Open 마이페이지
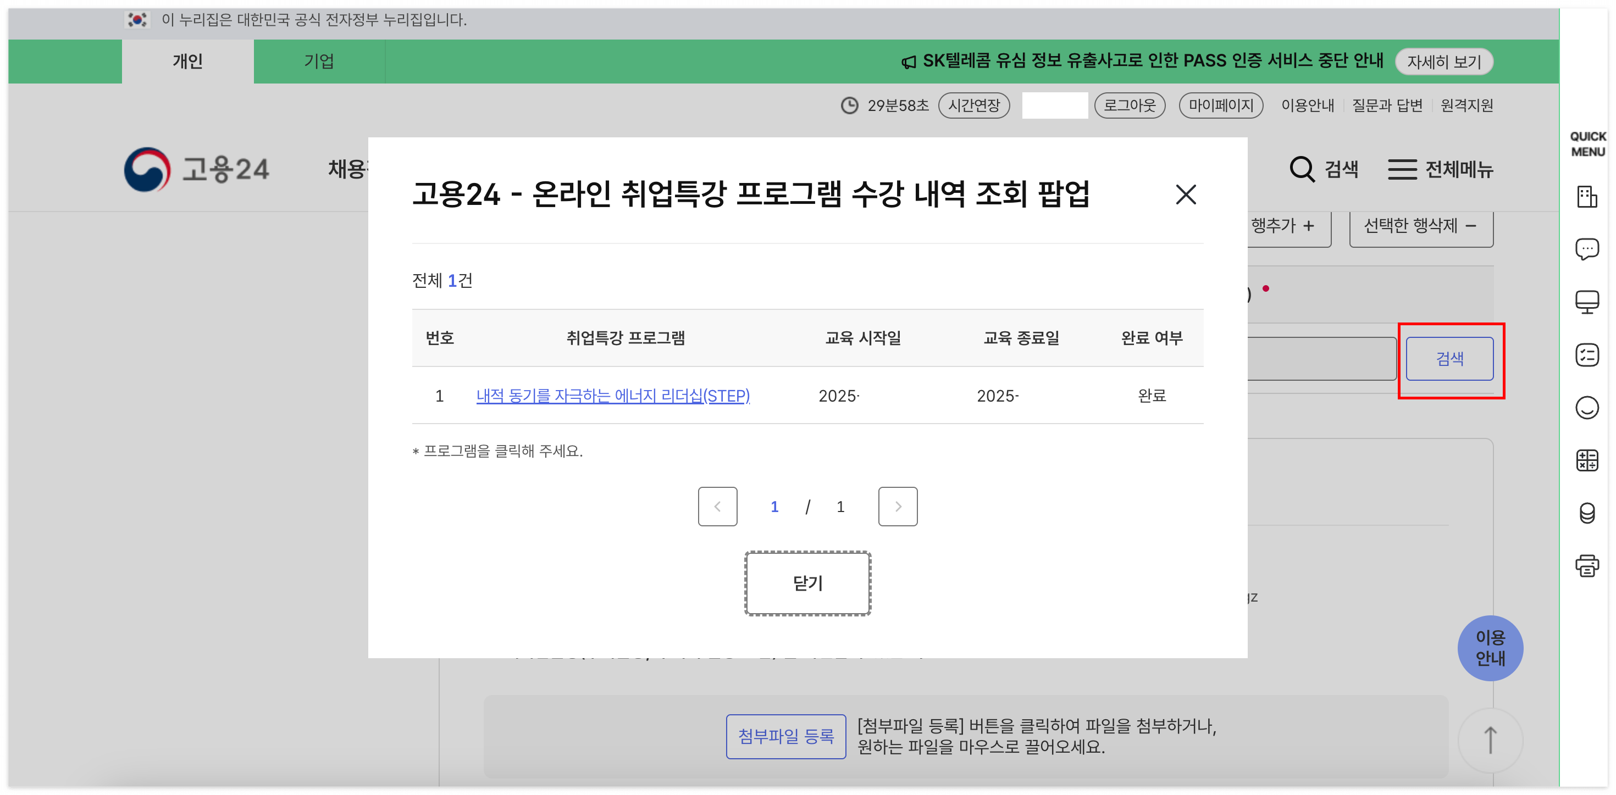1616x795 pixels. (1221, 105)
